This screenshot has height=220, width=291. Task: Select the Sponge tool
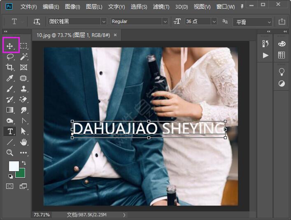10,121
